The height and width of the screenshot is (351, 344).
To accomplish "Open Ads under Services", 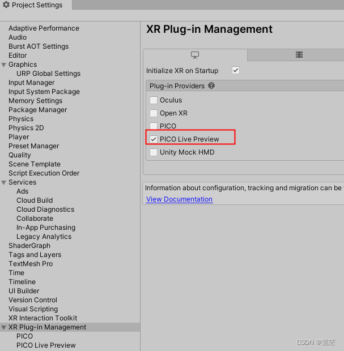I will [x=23, y=191].
